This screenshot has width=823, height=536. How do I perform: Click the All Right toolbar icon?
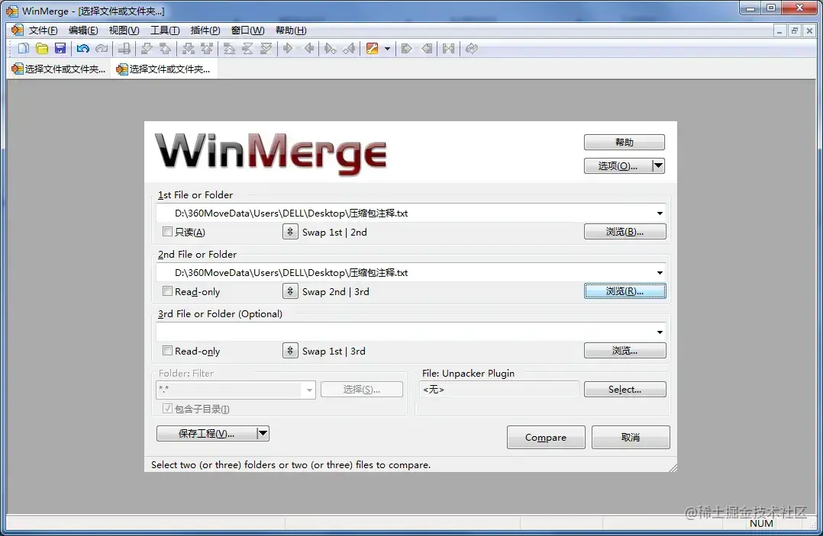(x=406, y=49)
